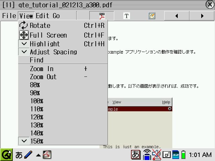Click checkmark beside 150% zoom
Viewport: 215px width, 161px height.
point(24,141)
